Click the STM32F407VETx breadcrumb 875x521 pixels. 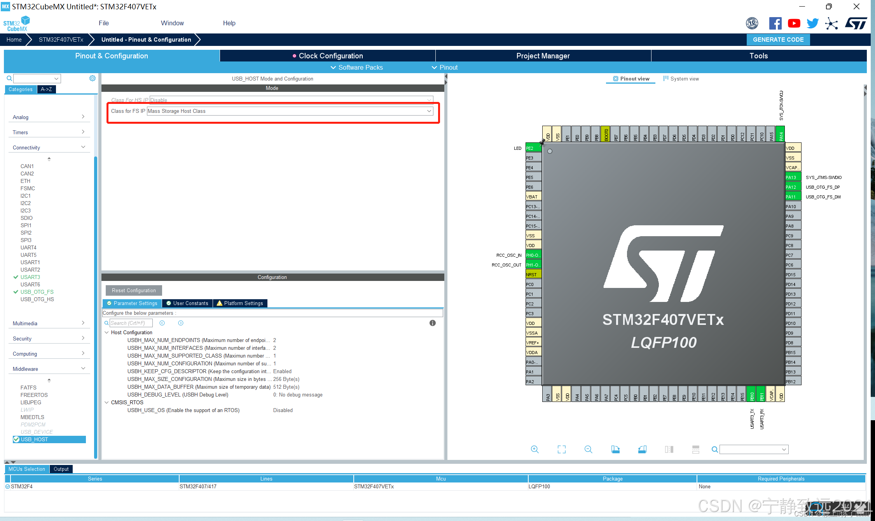coord(61,39)
